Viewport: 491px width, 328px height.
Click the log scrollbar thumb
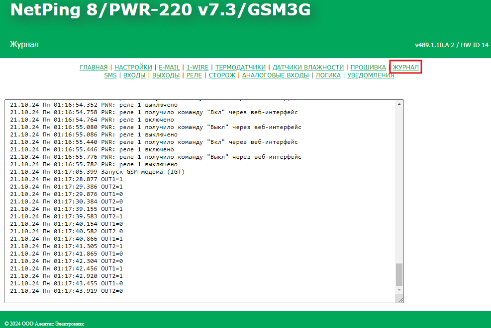(399, 274)
